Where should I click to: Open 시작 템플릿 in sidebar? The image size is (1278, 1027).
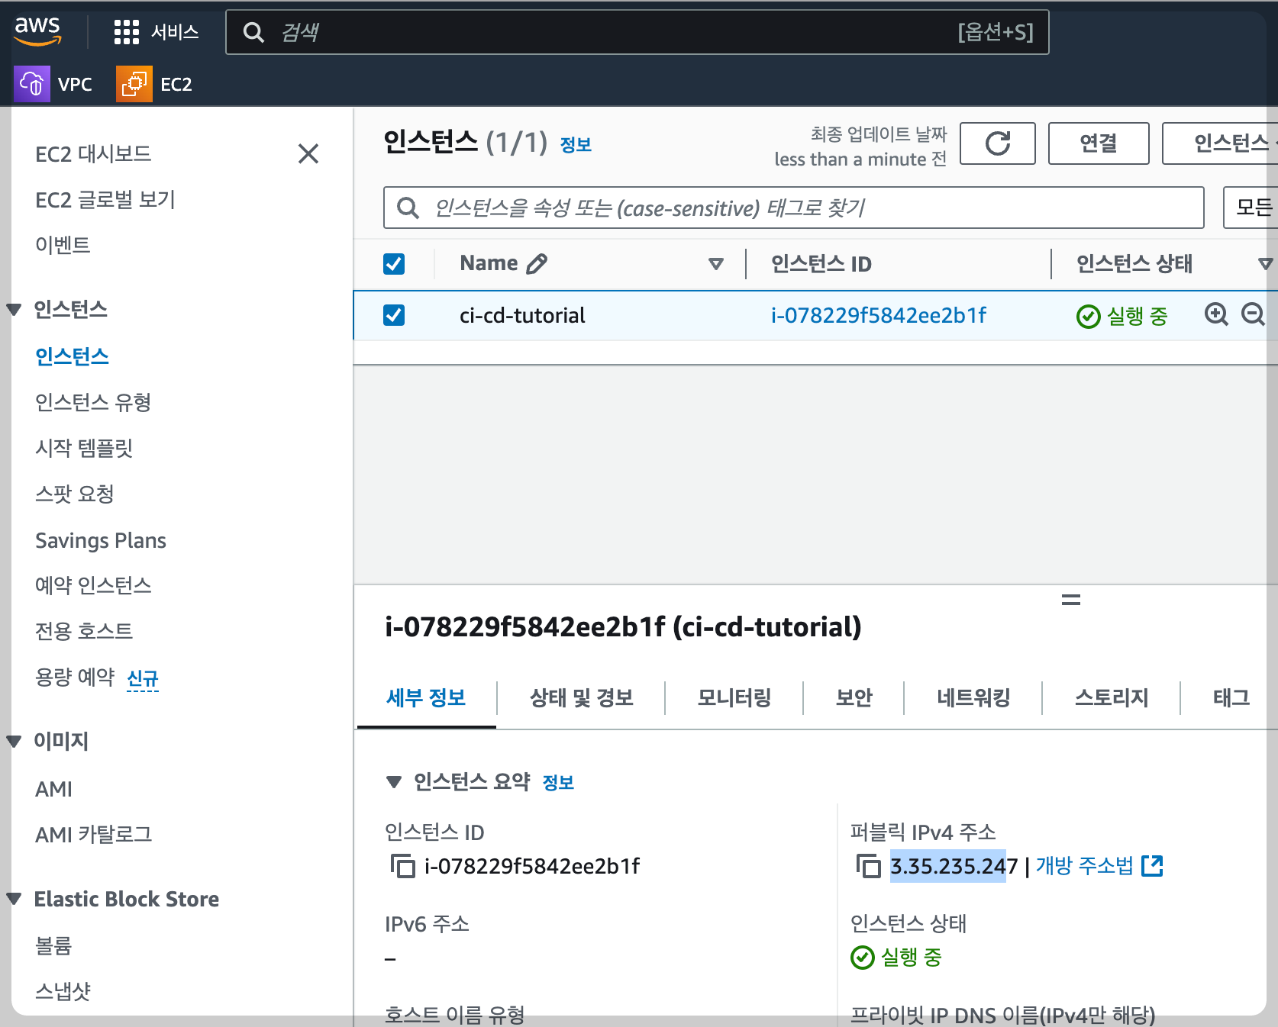(84, 448)
